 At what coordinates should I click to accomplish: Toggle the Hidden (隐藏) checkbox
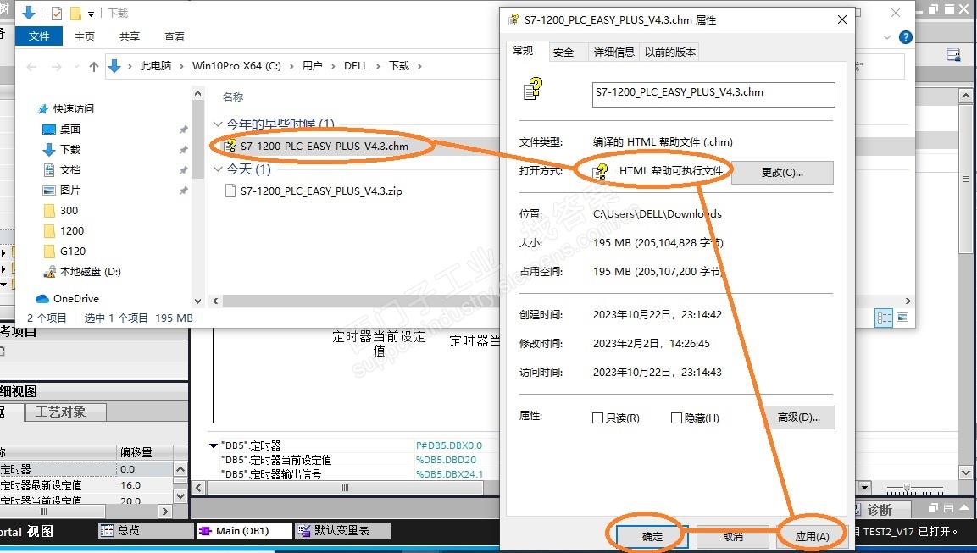click(676, 418)
